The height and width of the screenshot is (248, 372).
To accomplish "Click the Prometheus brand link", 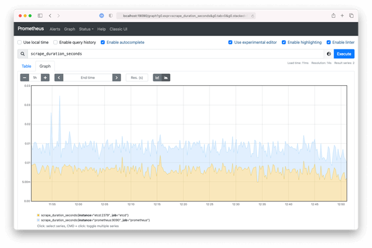I will coord(31,28).
